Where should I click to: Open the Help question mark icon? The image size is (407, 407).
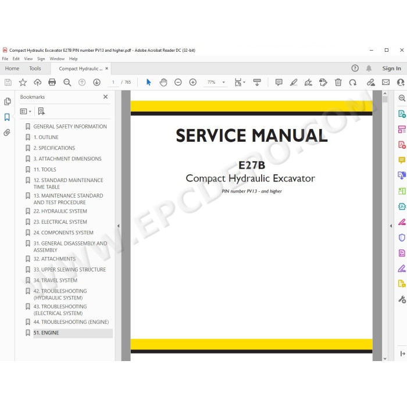tap(355, 68)
